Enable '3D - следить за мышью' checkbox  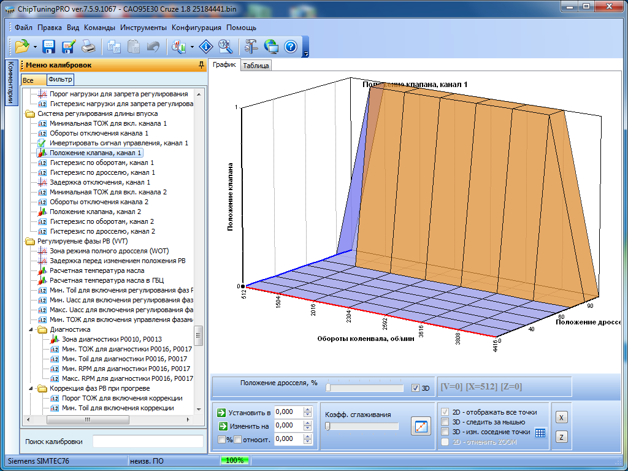click(446, 422)
